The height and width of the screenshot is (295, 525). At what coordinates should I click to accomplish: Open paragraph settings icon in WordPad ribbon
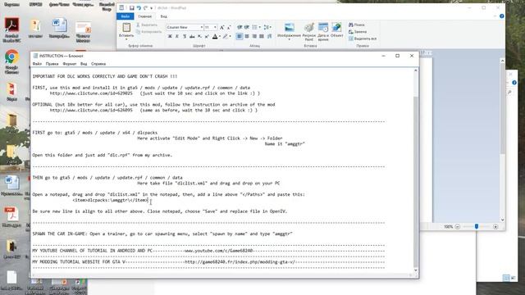point(269,36)
